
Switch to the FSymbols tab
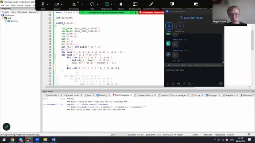22,12
